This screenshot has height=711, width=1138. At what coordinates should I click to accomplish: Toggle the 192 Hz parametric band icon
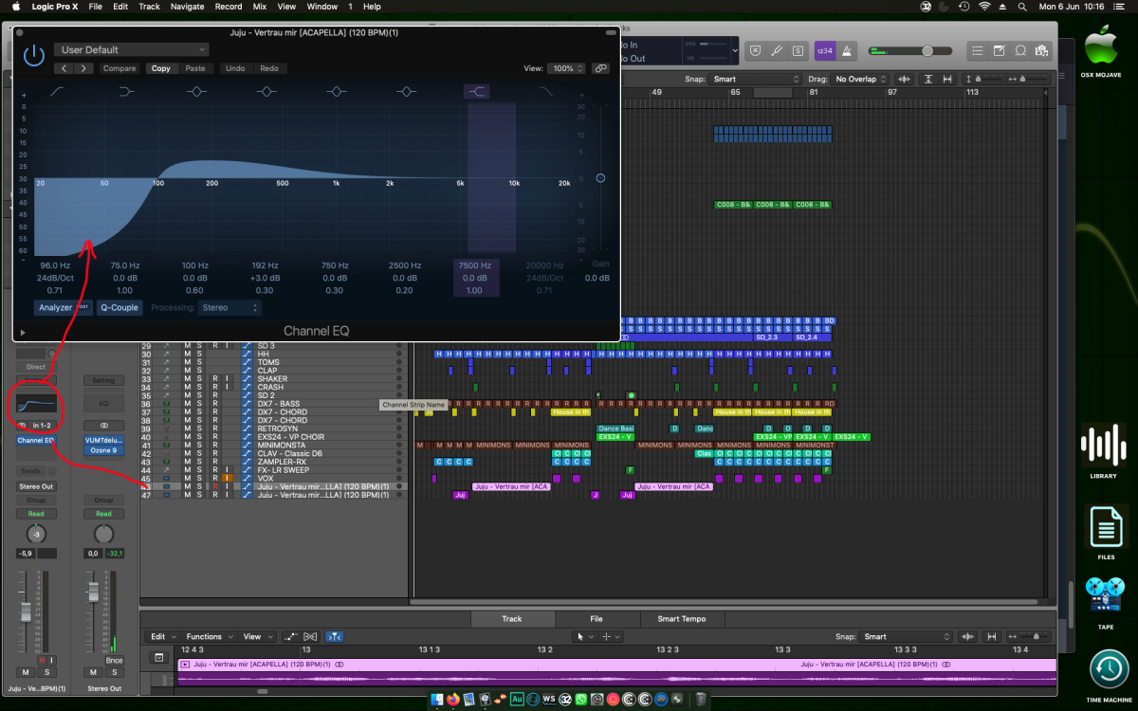pos(266,91)
